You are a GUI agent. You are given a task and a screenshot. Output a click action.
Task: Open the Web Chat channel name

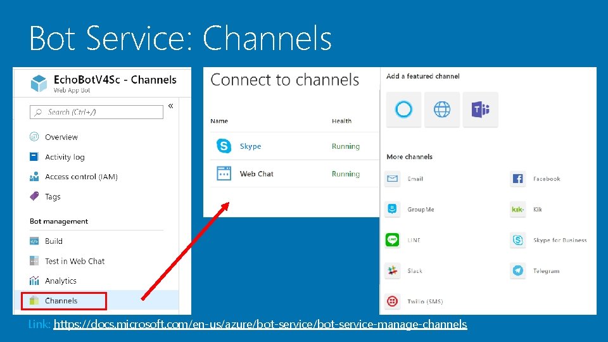256,174
